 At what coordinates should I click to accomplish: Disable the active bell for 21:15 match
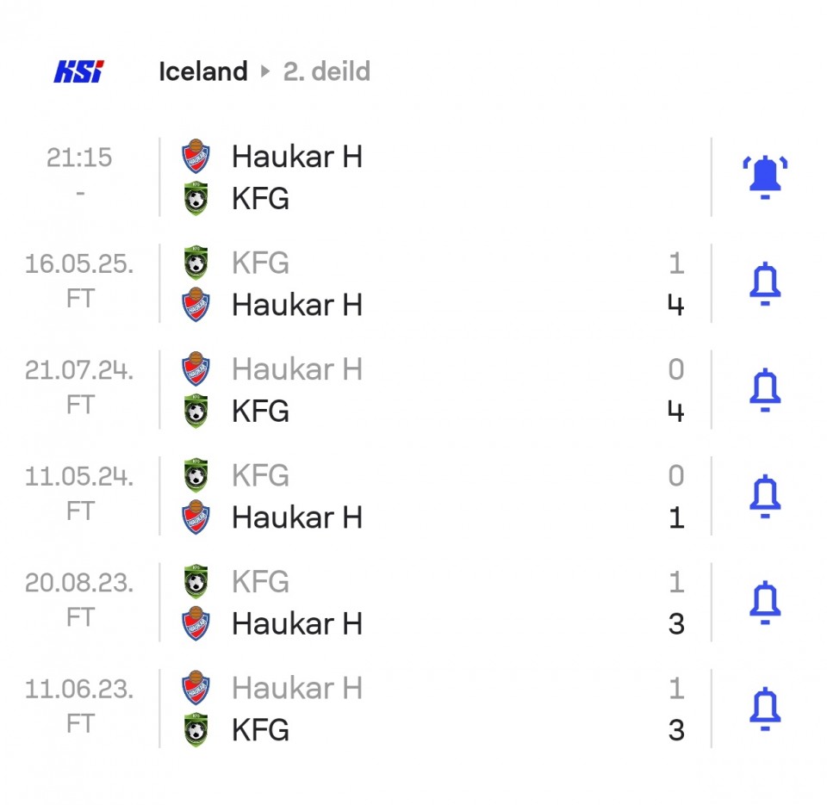pyautogui.click(x=765, y=177)
